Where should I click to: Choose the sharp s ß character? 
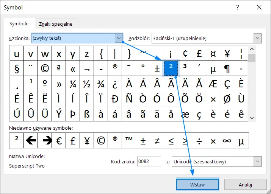pos(87,113)
